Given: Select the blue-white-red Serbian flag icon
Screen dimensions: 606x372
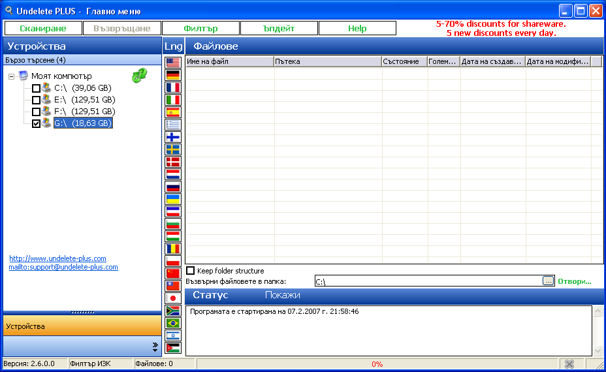Looking at the screenshot, I should [173, 211].
